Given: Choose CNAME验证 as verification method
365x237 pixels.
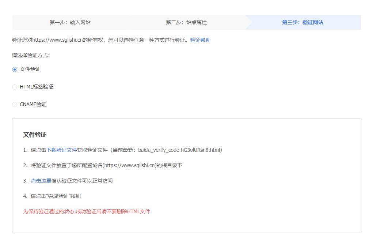Looking at the screenshot, I should click(15, 104).
